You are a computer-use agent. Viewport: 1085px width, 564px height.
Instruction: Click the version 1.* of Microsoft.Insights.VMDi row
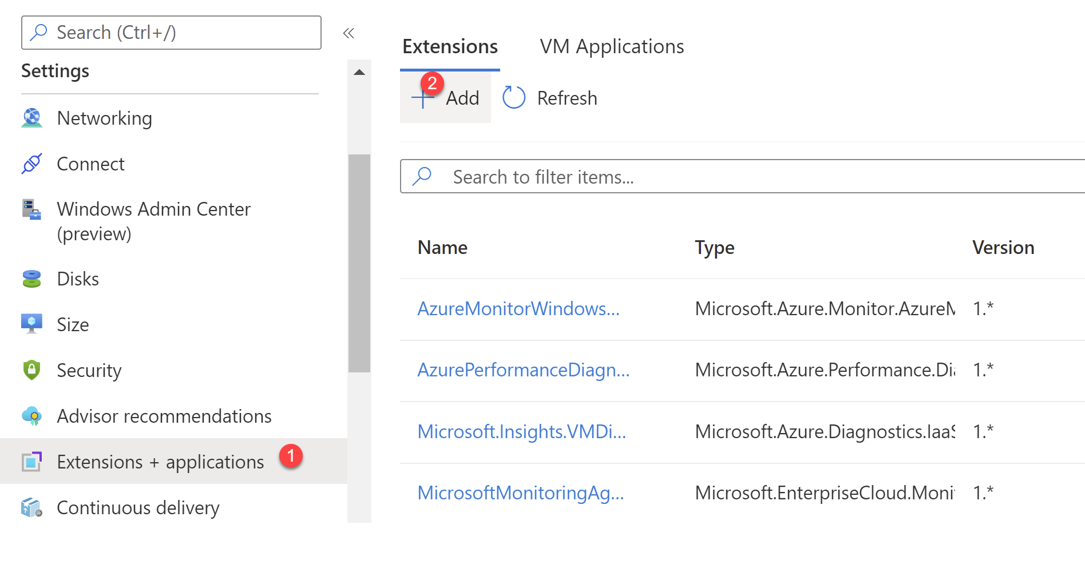[983, 431]
